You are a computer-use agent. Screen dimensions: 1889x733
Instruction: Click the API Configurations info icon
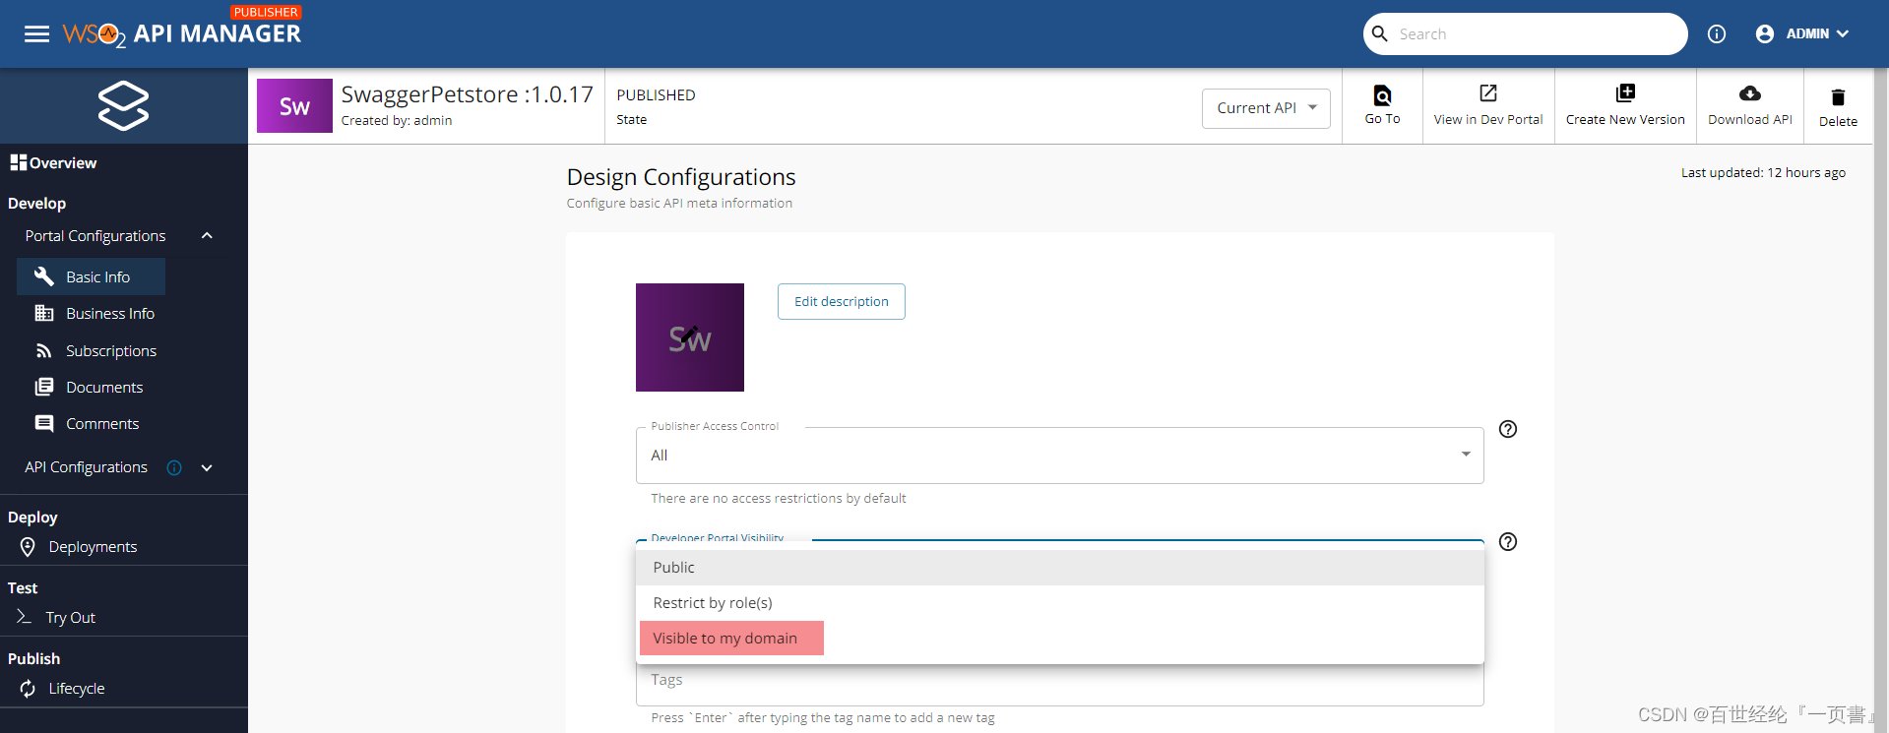pyautogui.click(x=174, y=467)
